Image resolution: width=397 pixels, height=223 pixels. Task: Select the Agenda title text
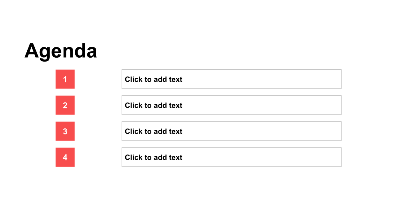(61, 50)
